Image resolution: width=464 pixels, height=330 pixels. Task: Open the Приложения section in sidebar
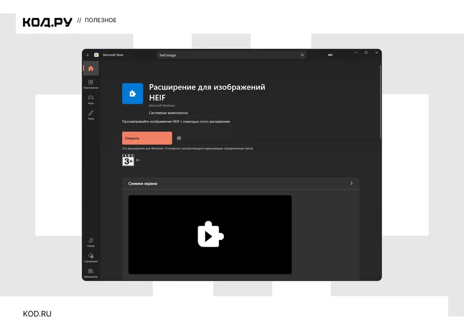click(91, 84)
